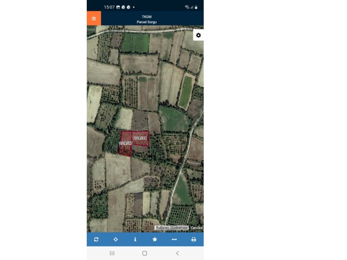The width and height of the screenshot is (347, 260).
Task: Tap the bright green field at top of map
Action: 136,43
